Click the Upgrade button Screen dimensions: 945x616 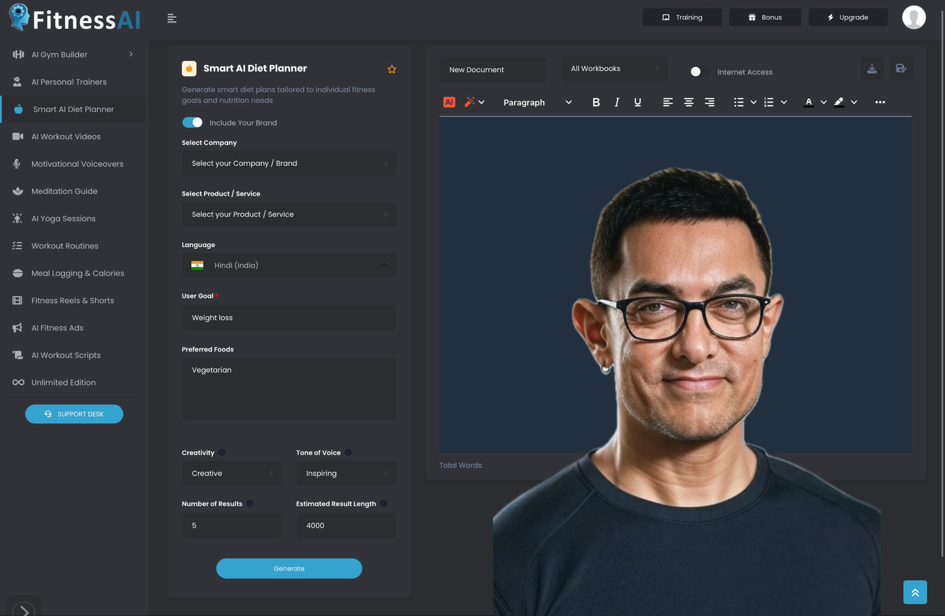(x=848, y=18)
